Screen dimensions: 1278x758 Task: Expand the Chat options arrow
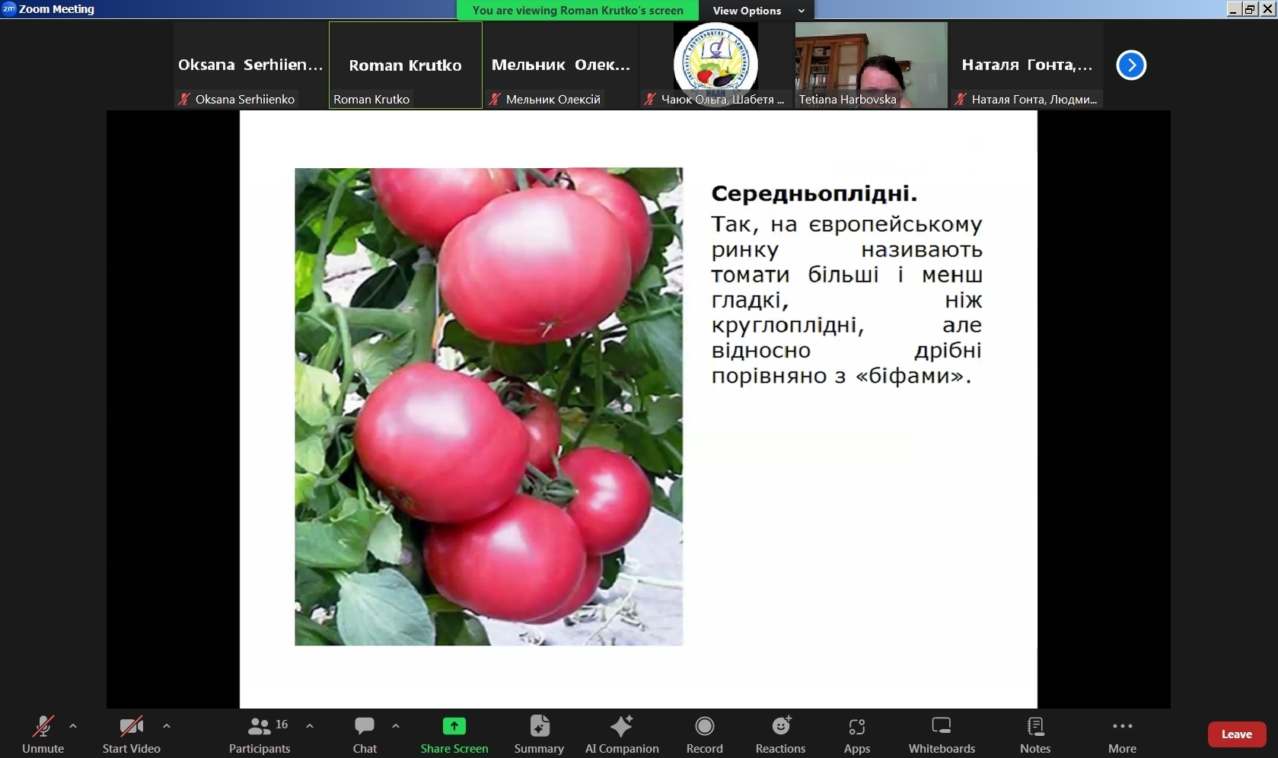(396, 726)
